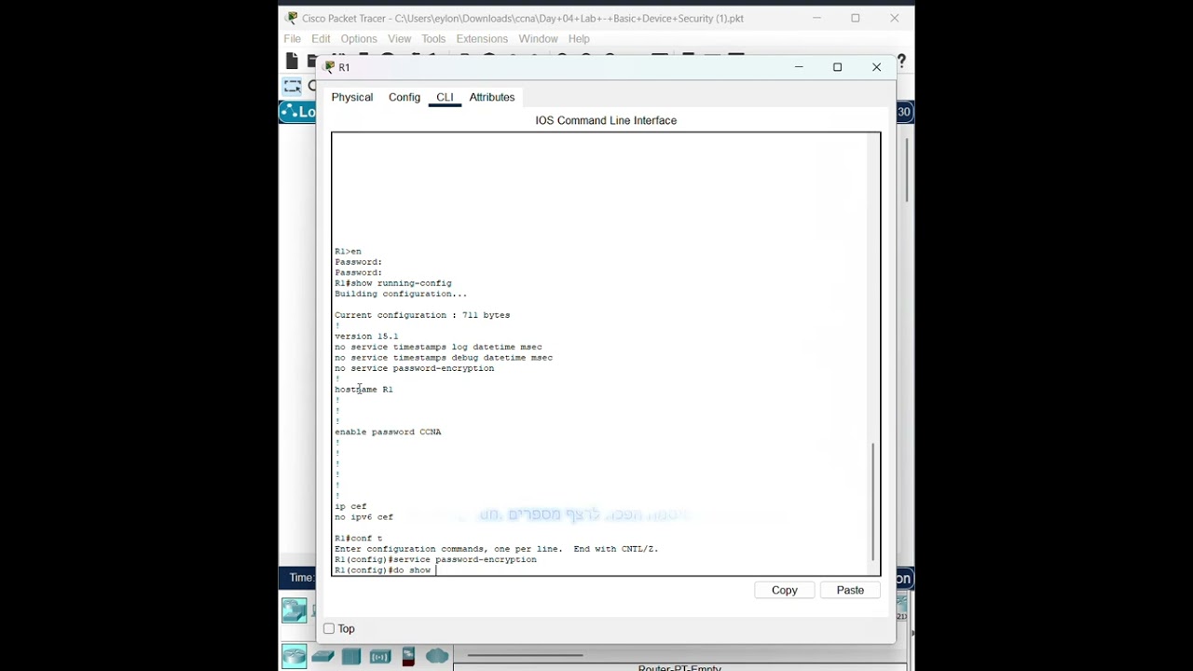Choose the Wireless Devices subcategory icon
This screenshot has width=1193, height=671.
[x=380, y=657]
